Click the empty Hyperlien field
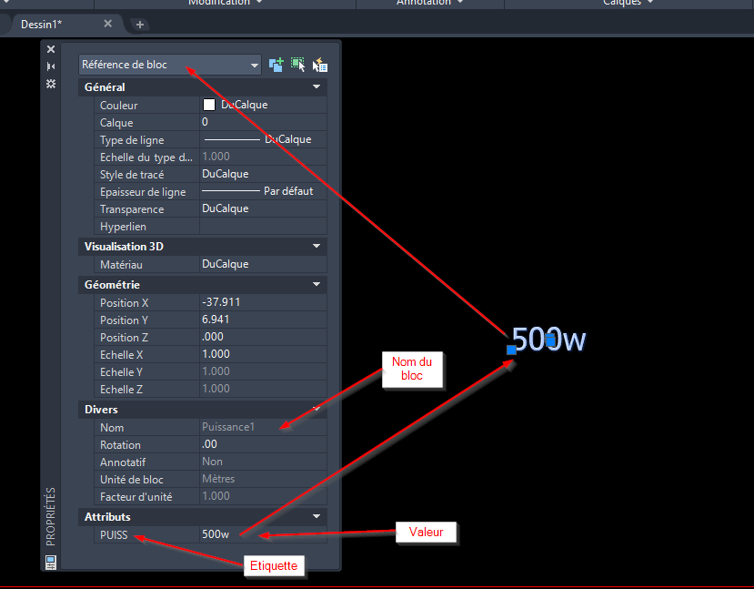Screen dimensions: 754x589 click(263, 226)
